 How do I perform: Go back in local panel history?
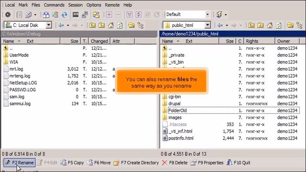click(61, 25)
